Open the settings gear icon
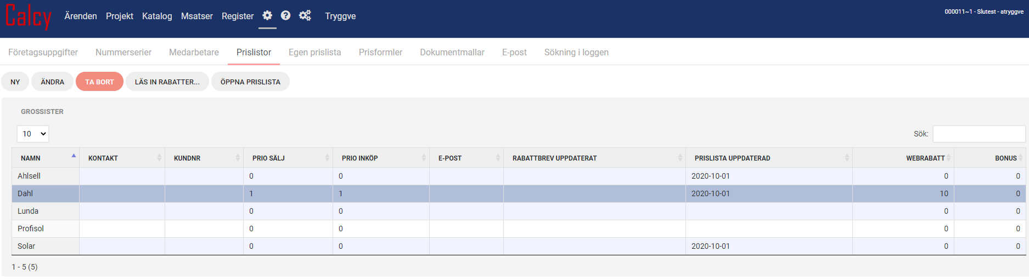This screenshot has width=1029, height=280. (x=267, y=15)
